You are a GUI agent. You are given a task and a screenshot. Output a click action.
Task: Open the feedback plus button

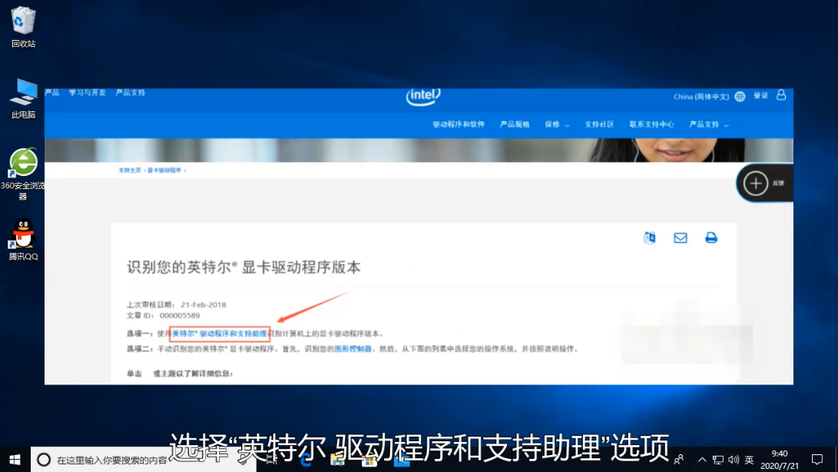tap(756, 183)
